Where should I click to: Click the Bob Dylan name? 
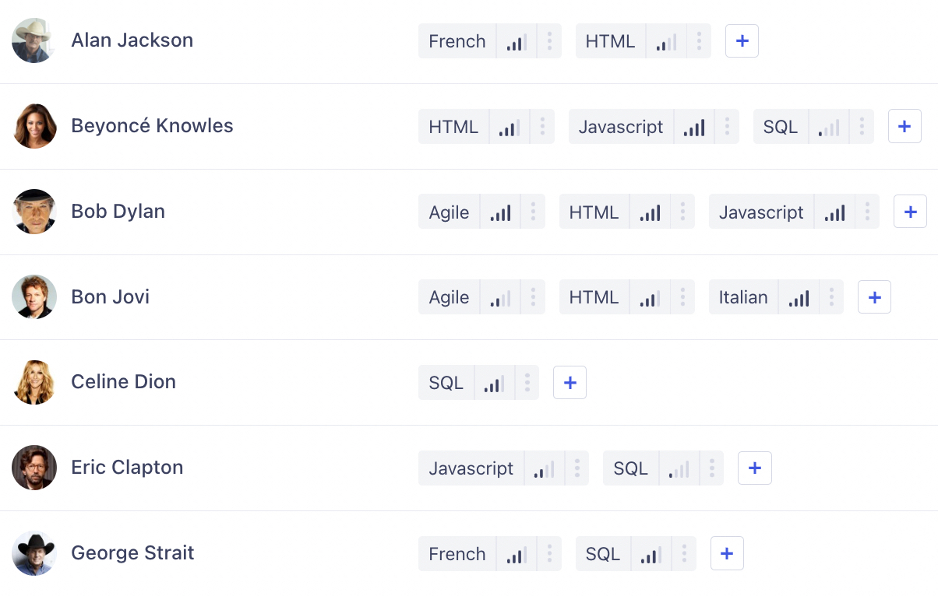click(x=118, y=212)
